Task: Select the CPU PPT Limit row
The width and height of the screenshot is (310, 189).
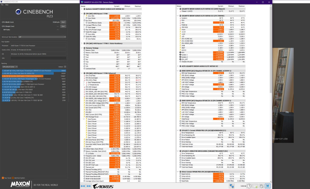Action: click(x=112, y=158)
